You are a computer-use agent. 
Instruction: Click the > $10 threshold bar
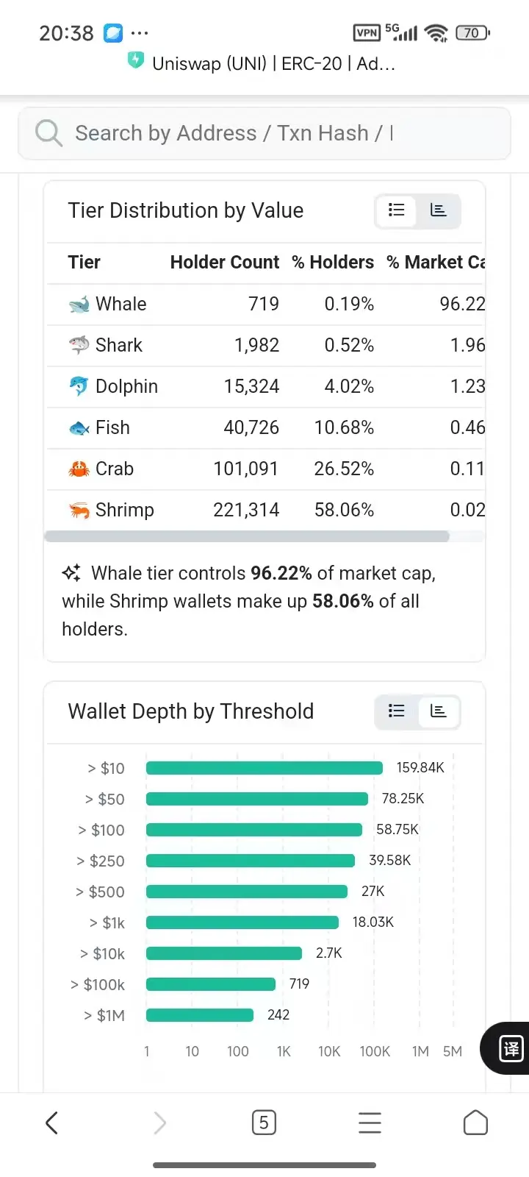[x=264, y=768]
